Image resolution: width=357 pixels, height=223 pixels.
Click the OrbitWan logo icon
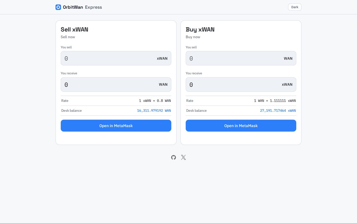pyautogui.click(x=58, y=7)
